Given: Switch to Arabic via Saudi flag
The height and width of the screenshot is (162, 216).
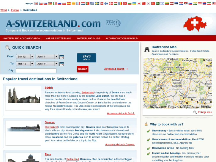Looking at the screenshot, I should pos(158,4).
